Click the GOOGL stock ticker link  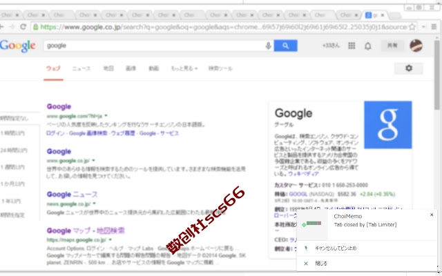coord(298,195)
